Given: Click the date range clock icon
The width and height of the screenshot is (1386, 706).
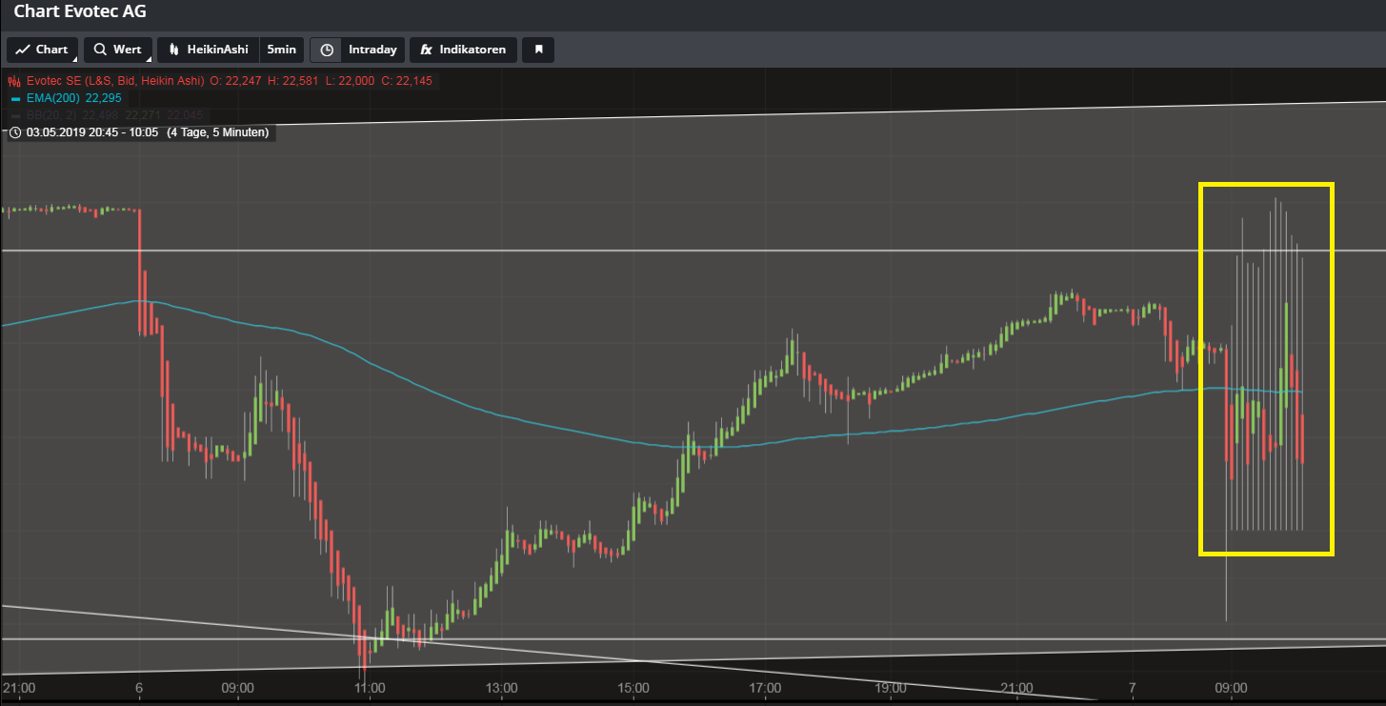Looking at the screenshot, I should pyautogui.click(x=15, y=132).
